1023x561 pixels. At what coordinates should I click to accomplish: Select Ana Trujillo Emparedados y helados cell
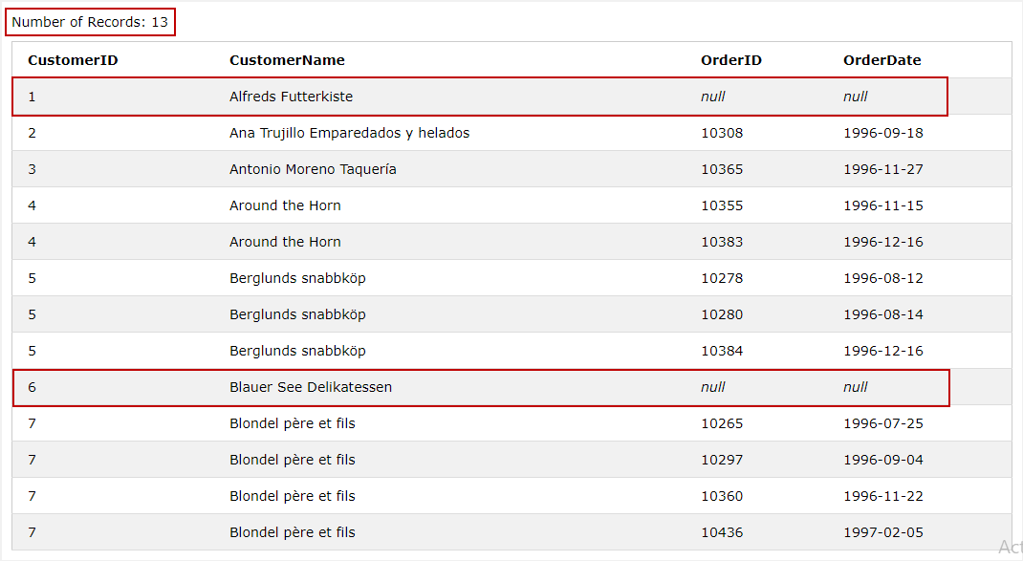click(349, 133)
